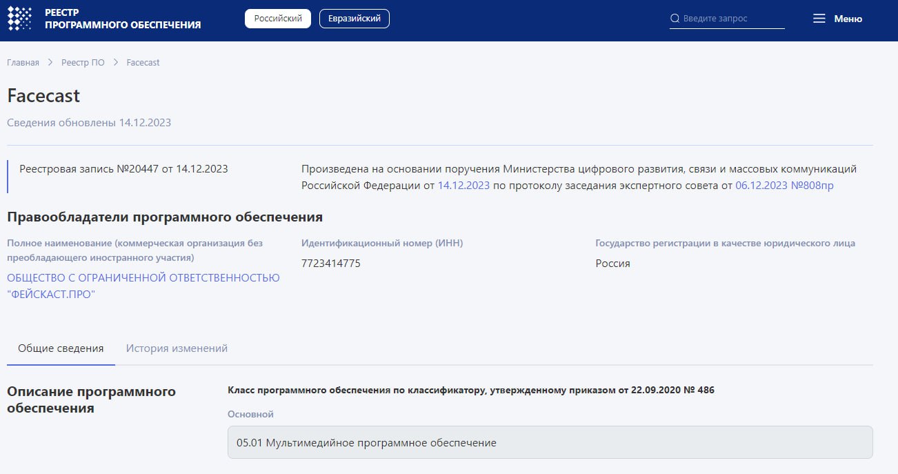Click the Facecast breadcrumb entry
Image resolution: width=898 pixels, height=474 pixels.
(142, 62)
